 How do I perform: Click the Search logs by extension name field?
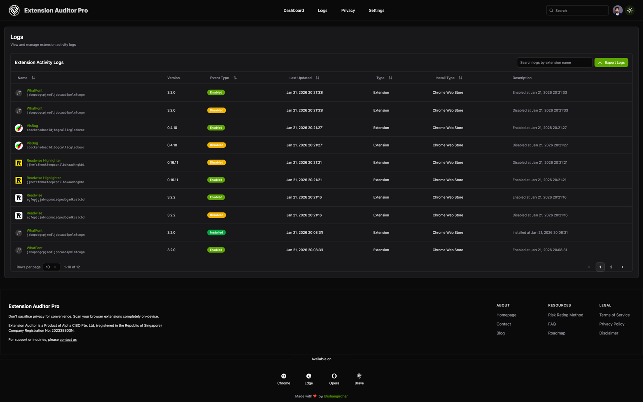(555, 62)
